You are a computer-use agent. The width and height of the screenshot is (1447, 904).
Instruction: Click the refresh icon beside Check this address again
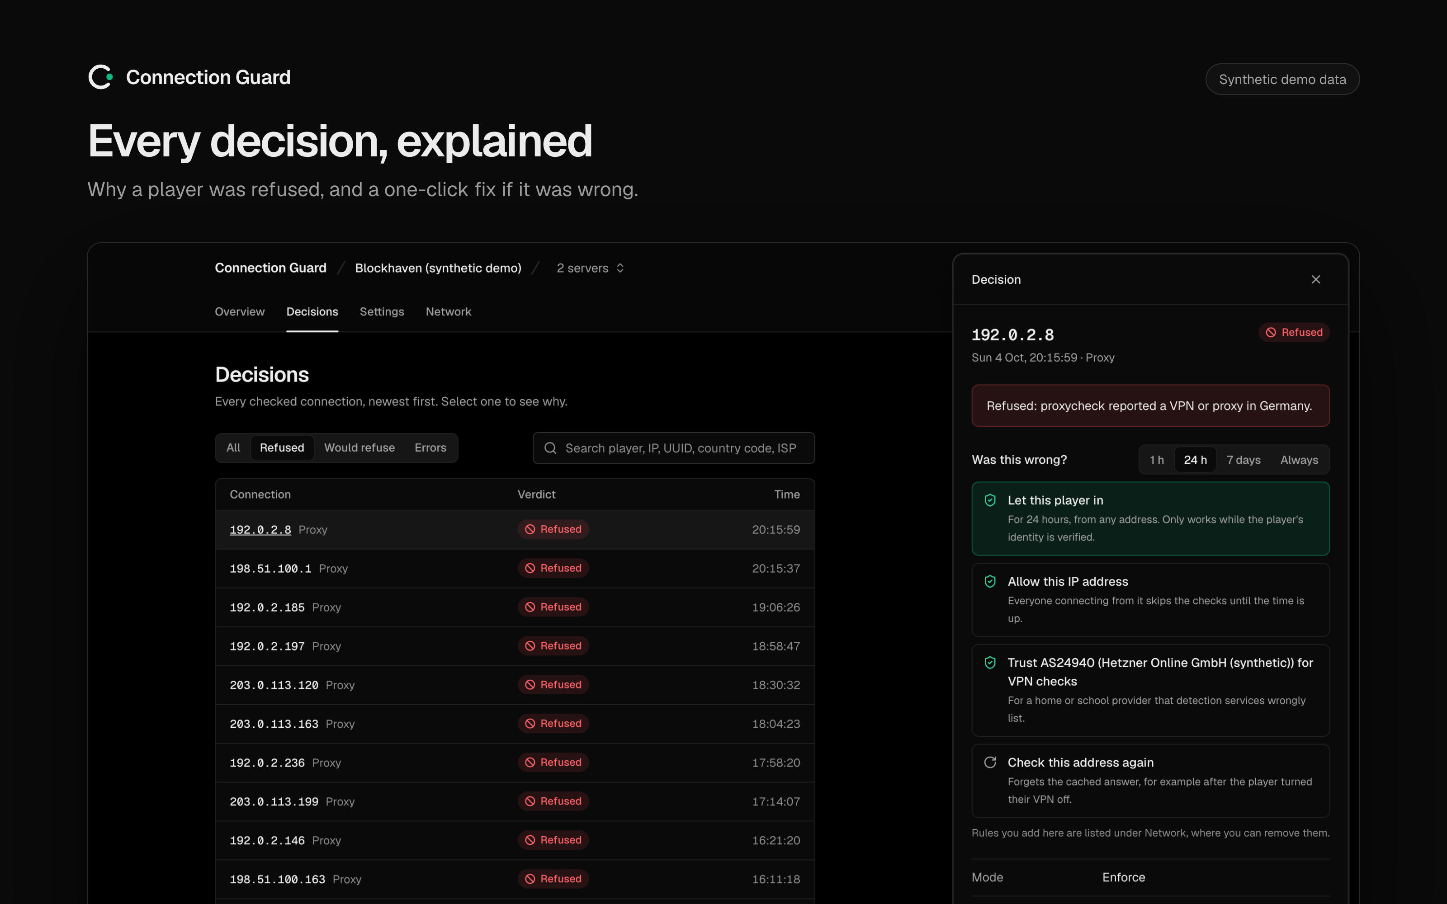click(990, 763)
